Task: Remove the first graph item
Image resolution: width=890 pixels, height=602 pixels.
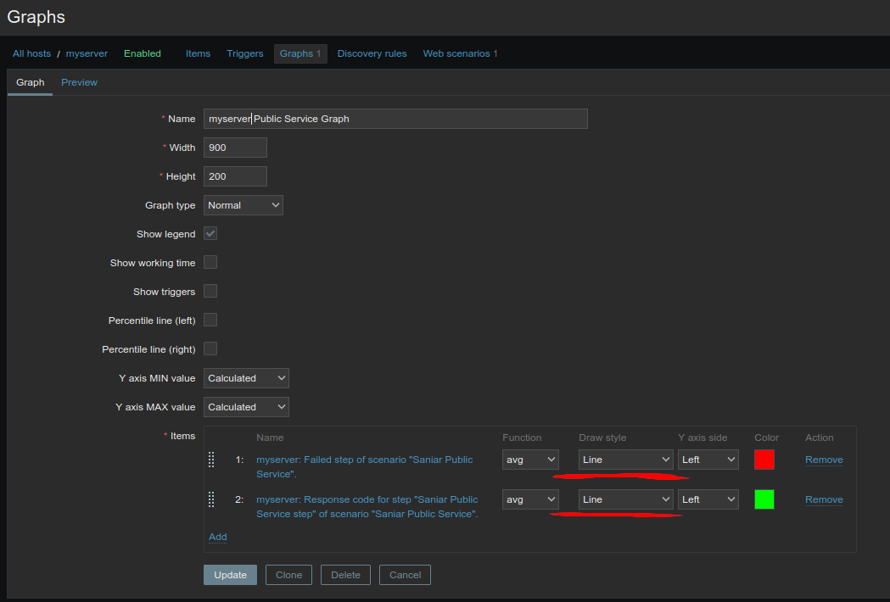Action: pos(824,460)
